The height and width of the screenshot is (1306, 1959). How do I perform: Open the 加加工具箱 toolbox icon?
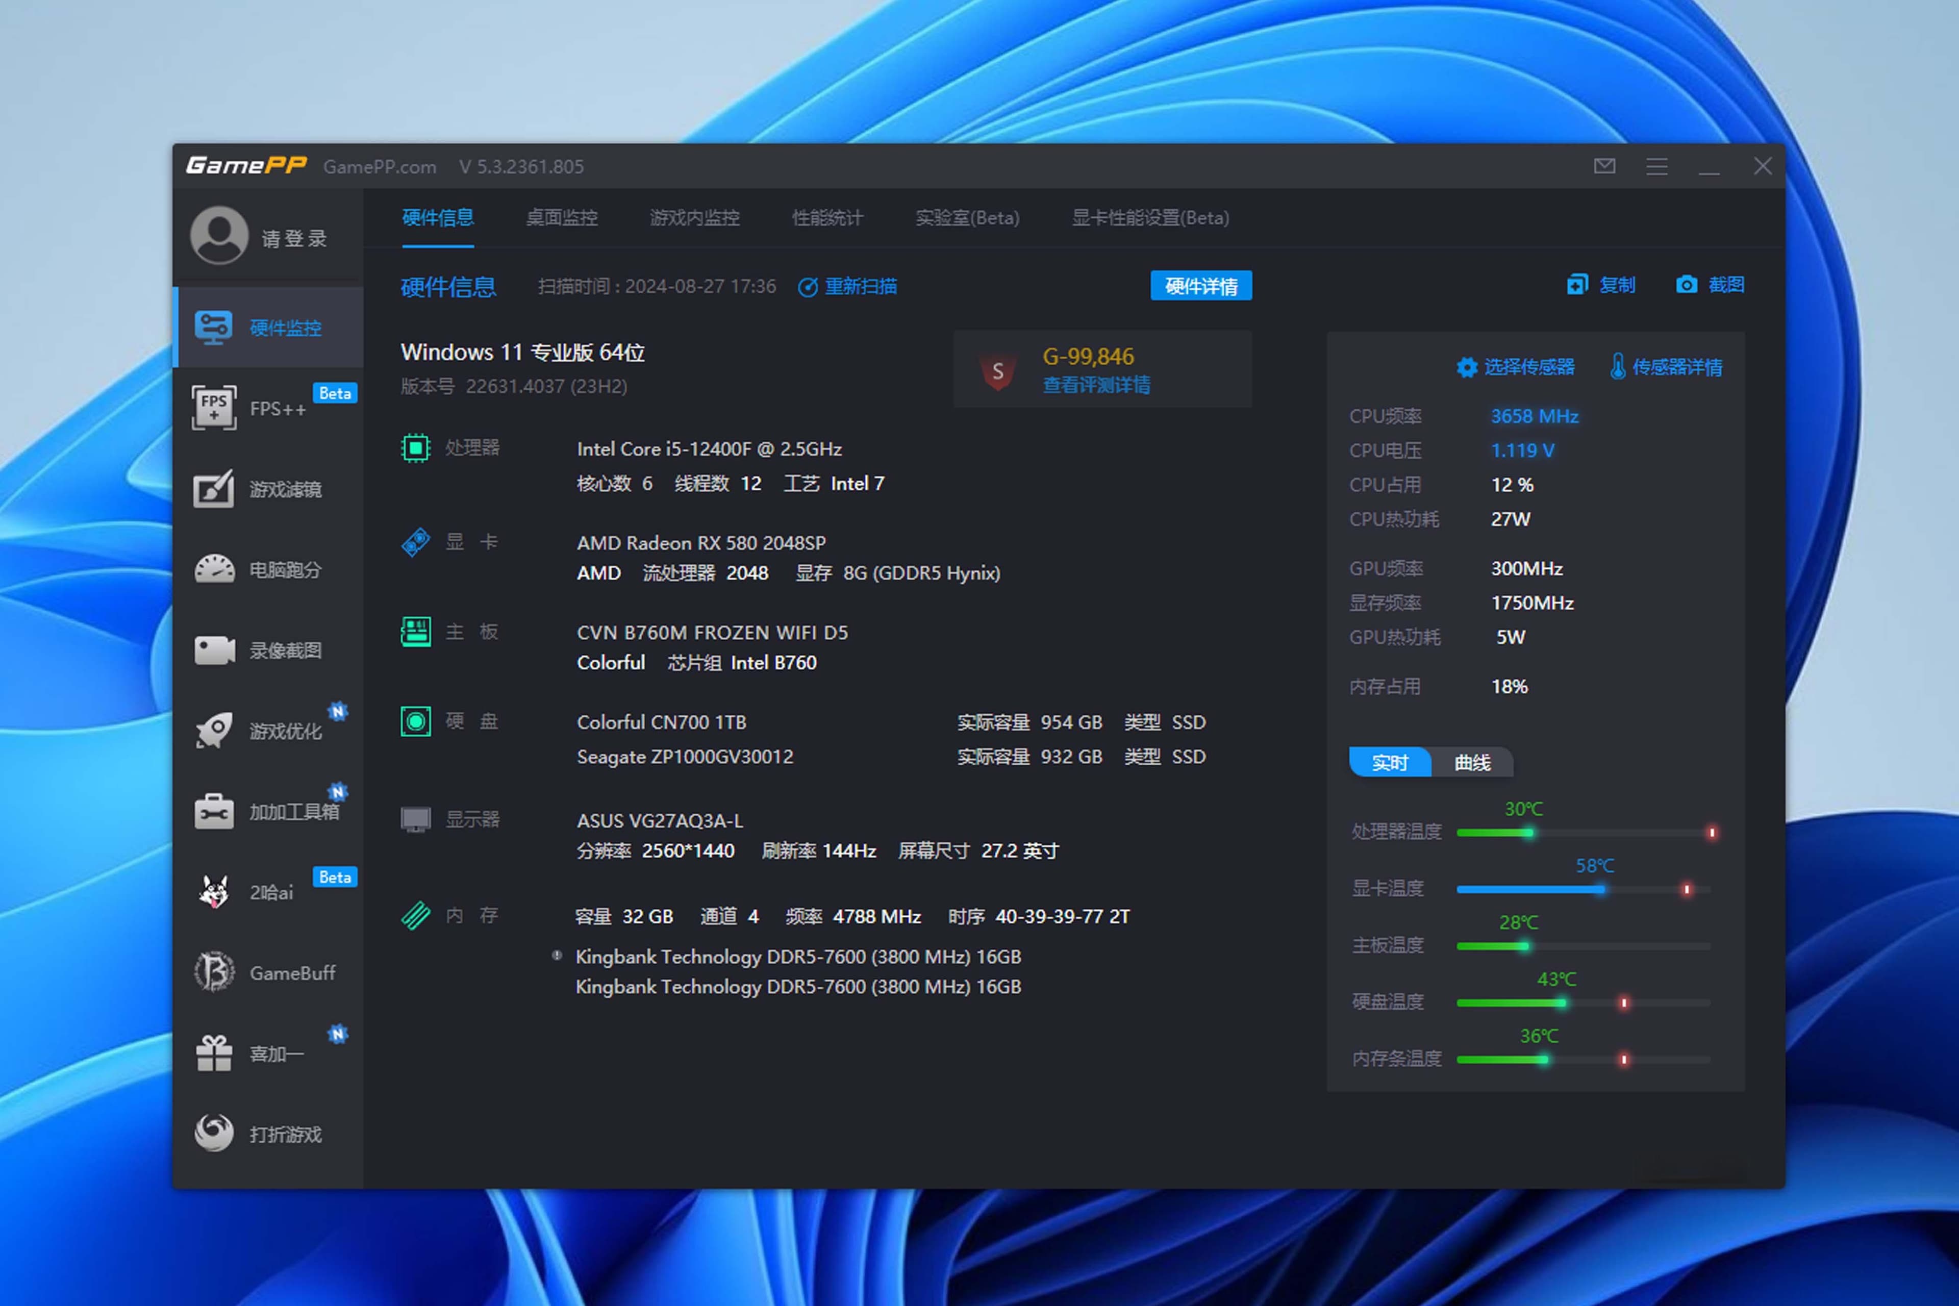click(x=214, y=811)
